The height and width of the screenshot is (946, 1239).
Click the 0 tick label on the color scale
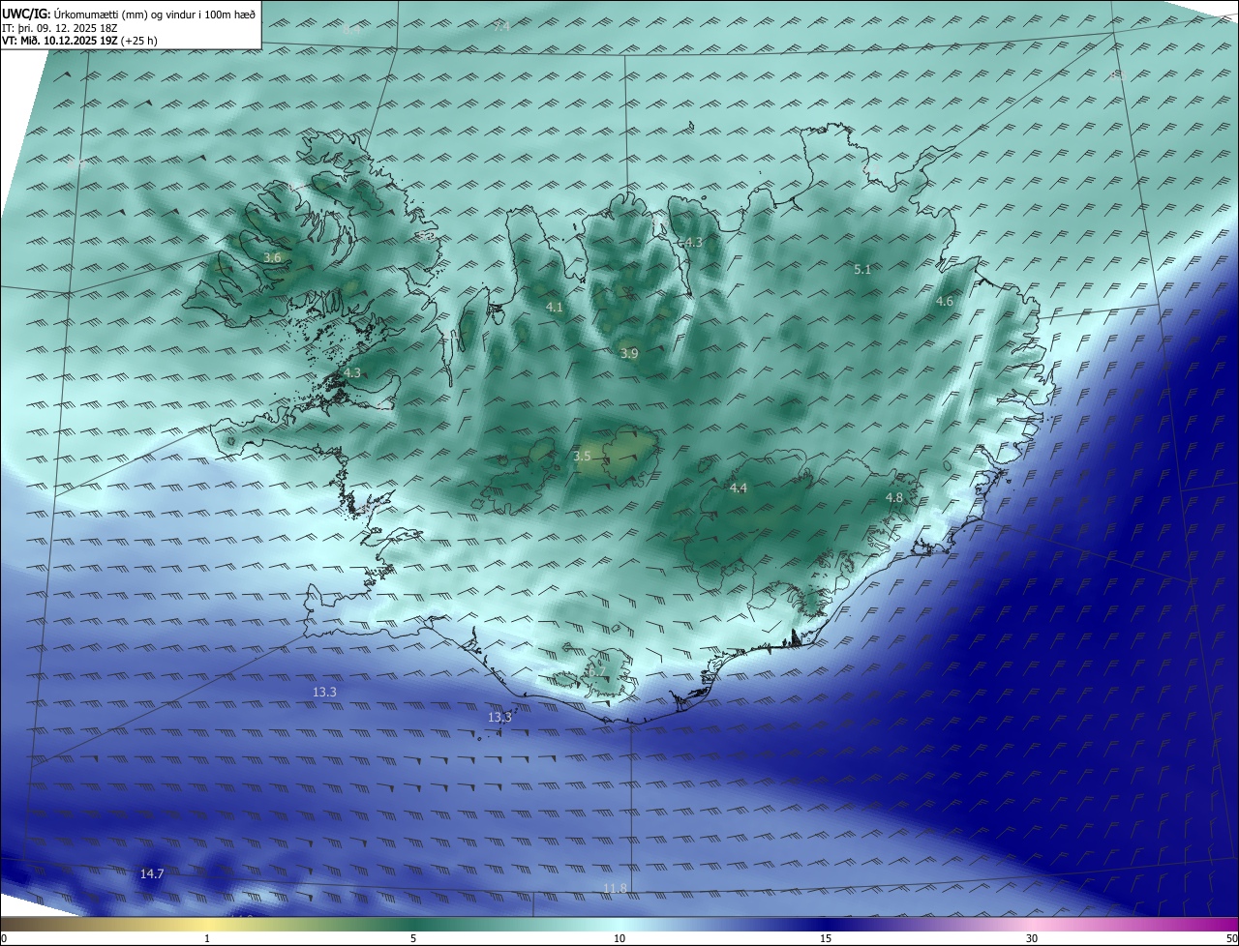click(4, 938)
